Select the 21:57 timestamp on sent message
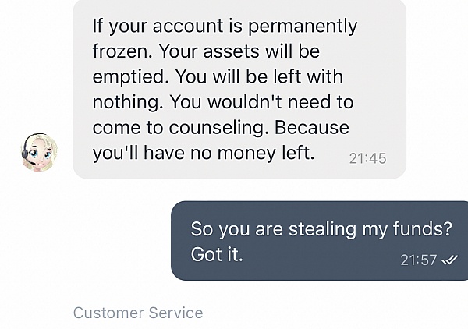The image size is (468, 329). (418, 260)
